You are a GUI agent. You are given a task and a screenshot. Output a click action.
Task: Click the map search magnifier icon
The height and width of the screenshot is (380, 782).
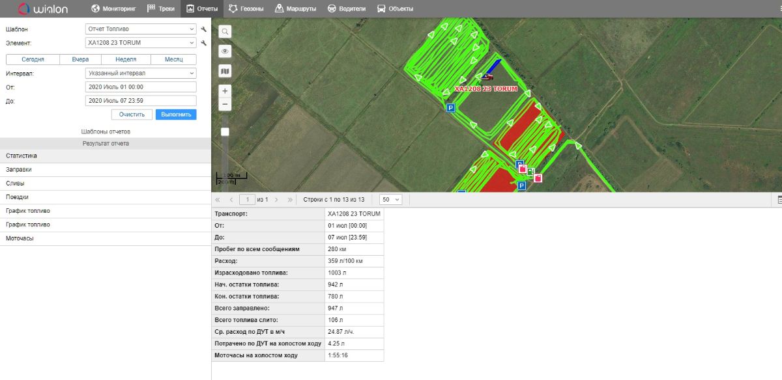pos(225,31)
